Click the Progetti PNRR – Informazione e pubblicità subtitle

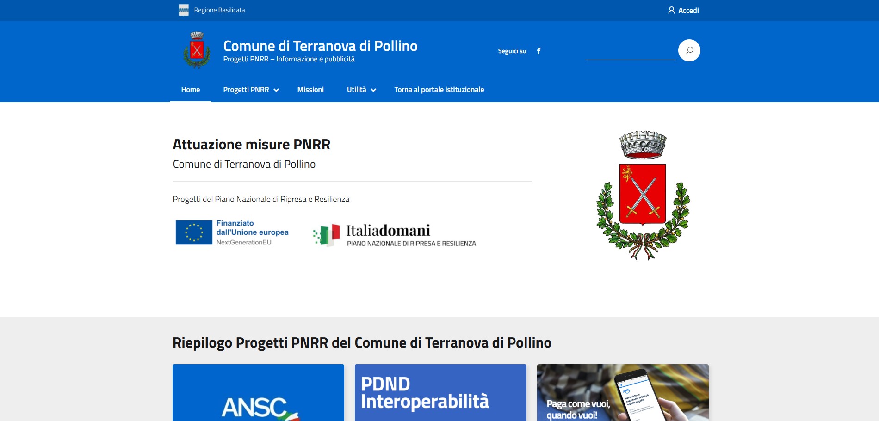click(289, 59)
